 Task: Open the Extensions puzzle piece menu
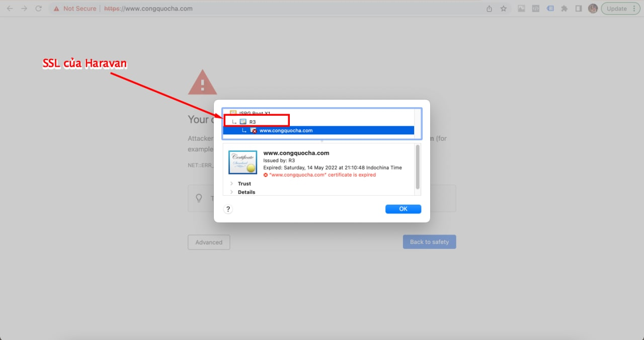click(x=565, y=9)
